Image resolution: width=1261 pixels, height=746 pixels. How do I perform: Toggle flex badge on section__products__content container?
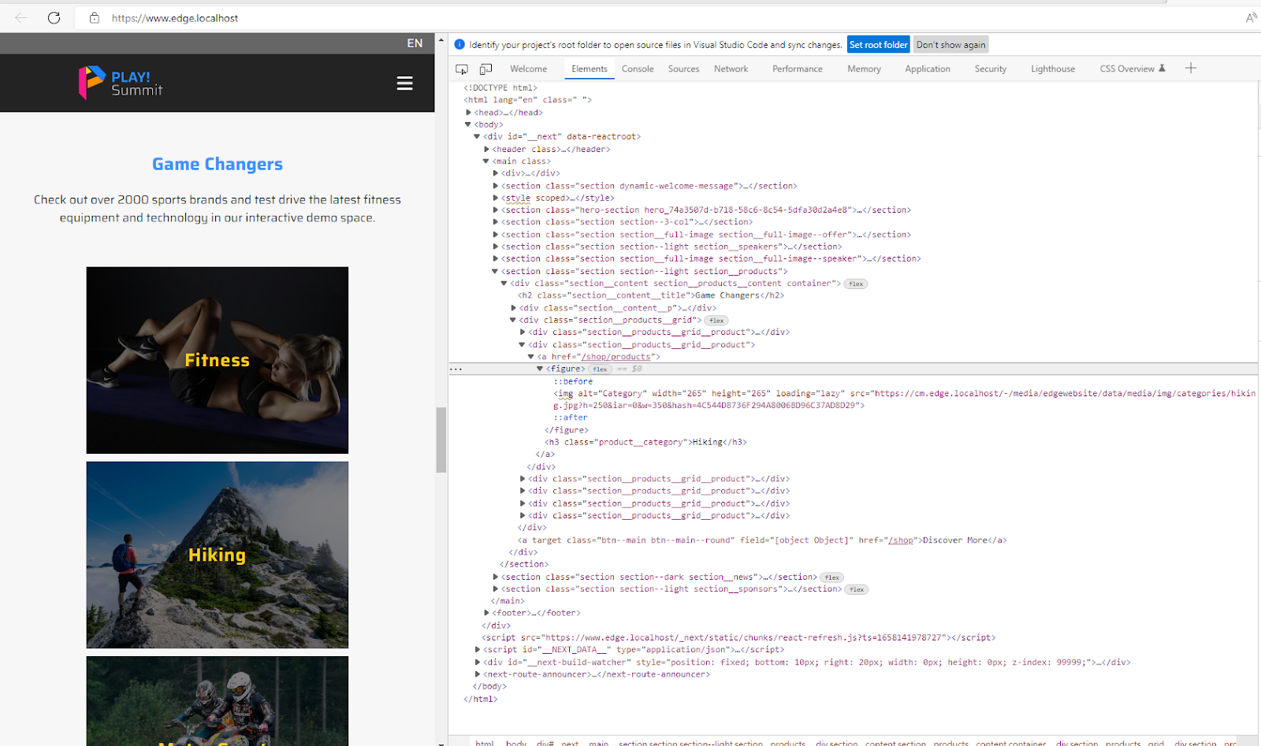pos(856,284)
